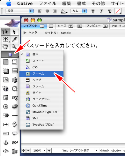This screenshot has height=156, width=125.
Task: Switch to the ソース tab
Action: 65,26
